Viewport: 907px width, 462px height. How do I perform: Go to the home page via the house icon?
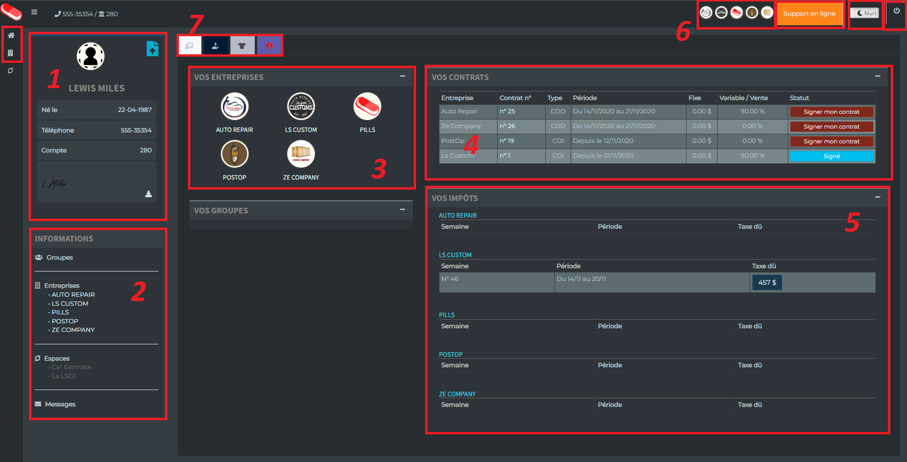[x=11, y=35]
